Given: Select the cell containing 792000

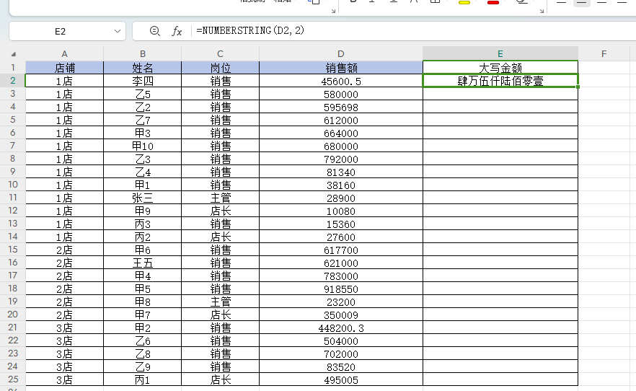Looking at the screenshot, I should click(x=340, y=159).
